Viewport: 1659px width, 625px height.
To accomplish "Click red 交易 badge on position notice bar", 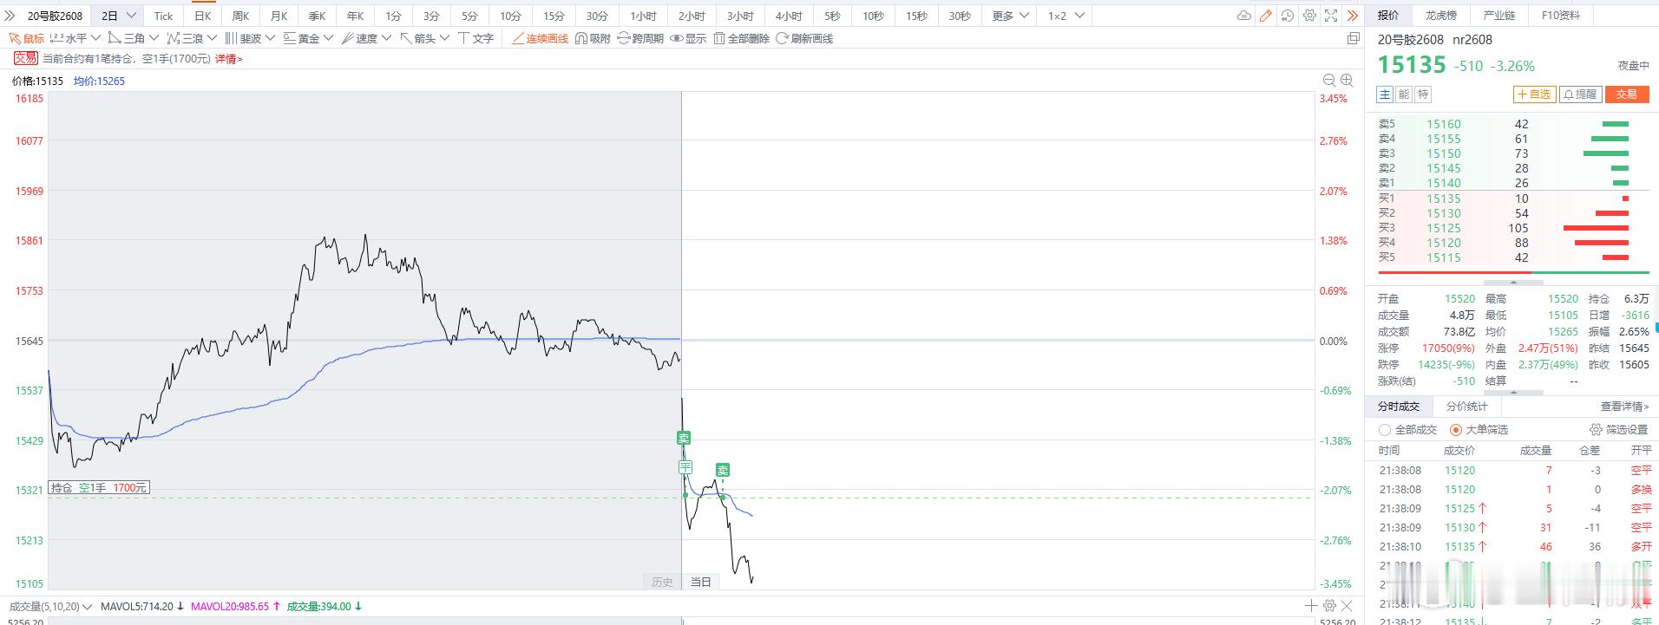I will point(25,58).
